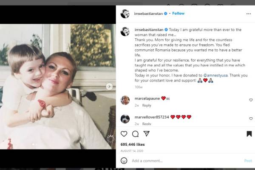Share the post via paper plane icon
This screenshot has height=170, width=255.
point(147,134)
